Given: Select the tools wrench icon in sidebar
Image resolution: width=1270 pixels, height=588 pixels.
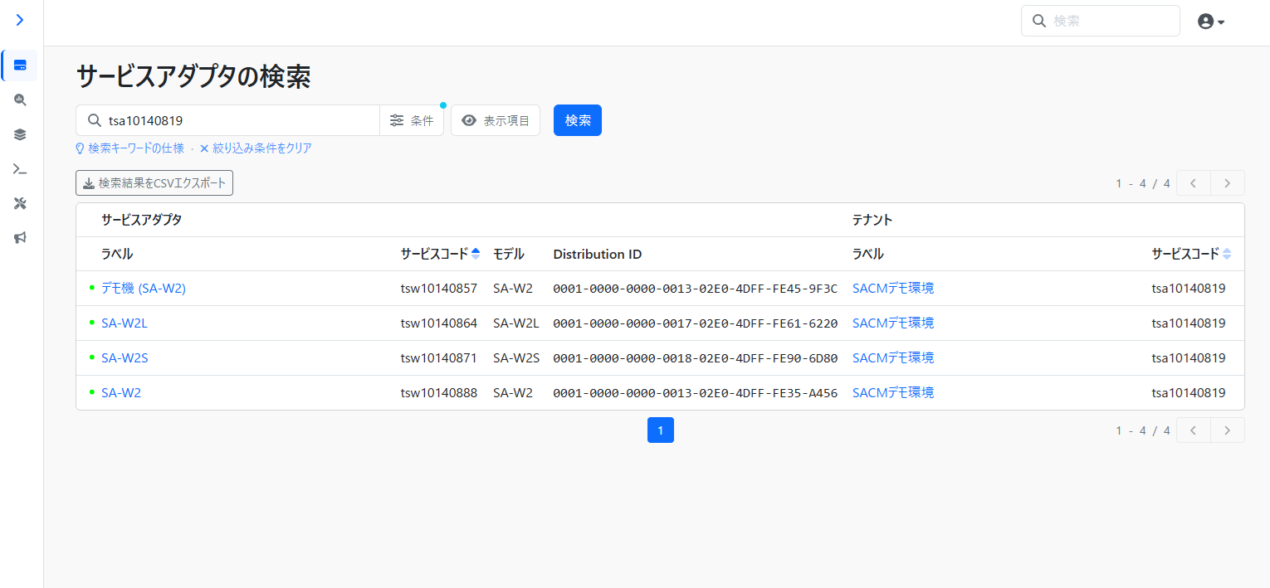Looking at the screenshot, I should [20, 203].
